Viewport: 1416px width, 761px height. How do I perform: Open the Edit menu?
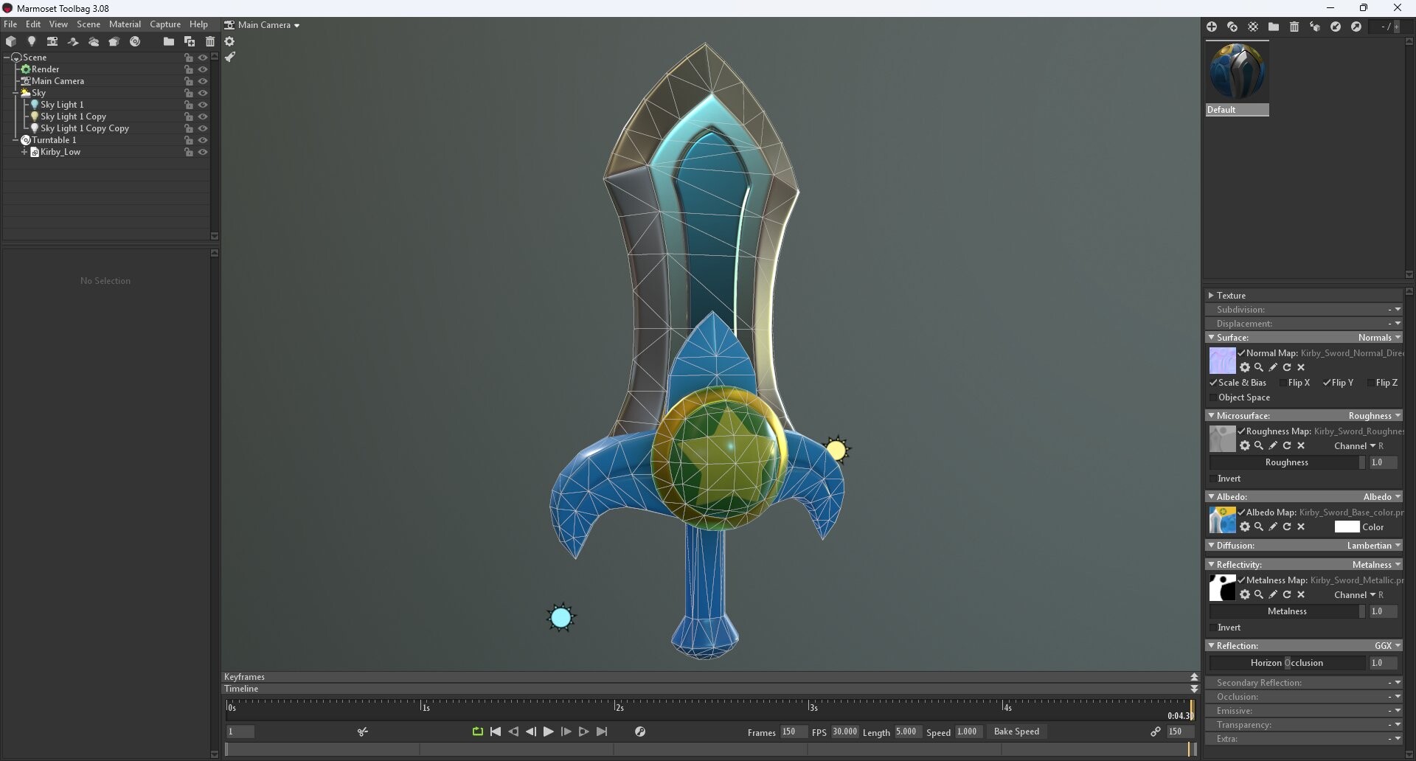(x=33, y=24)
